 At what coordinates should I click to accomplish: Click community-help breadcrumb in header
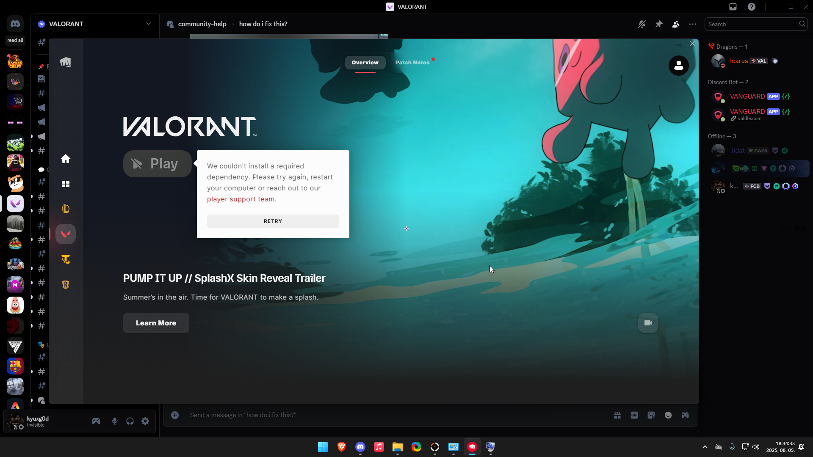click(x=202, y=24)
